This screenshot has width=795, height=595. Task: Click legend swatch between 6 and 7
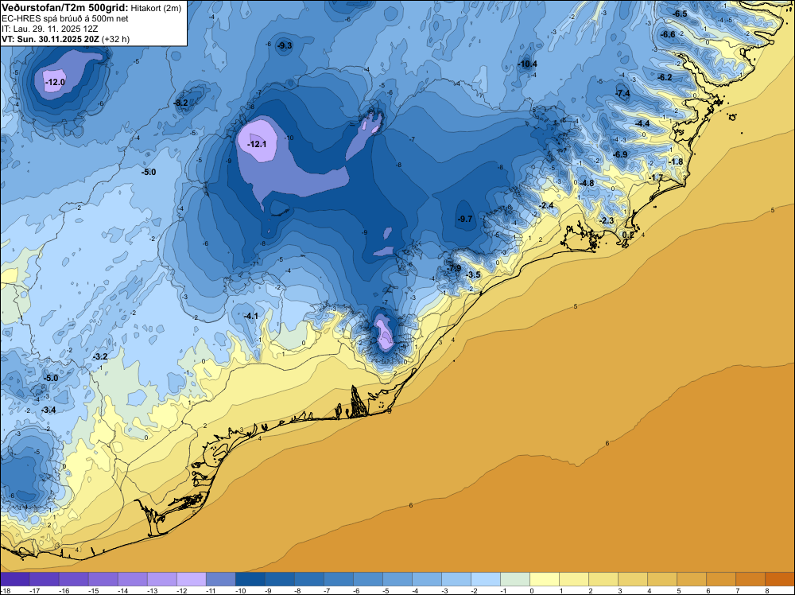(x=721, y=579)
